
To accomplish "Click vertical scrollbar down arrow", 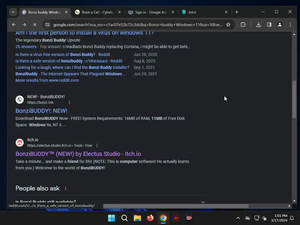I will coord(294,201).
